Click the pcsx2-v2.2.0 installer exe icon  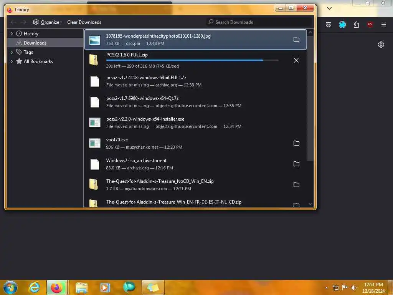tap(95, 123)
